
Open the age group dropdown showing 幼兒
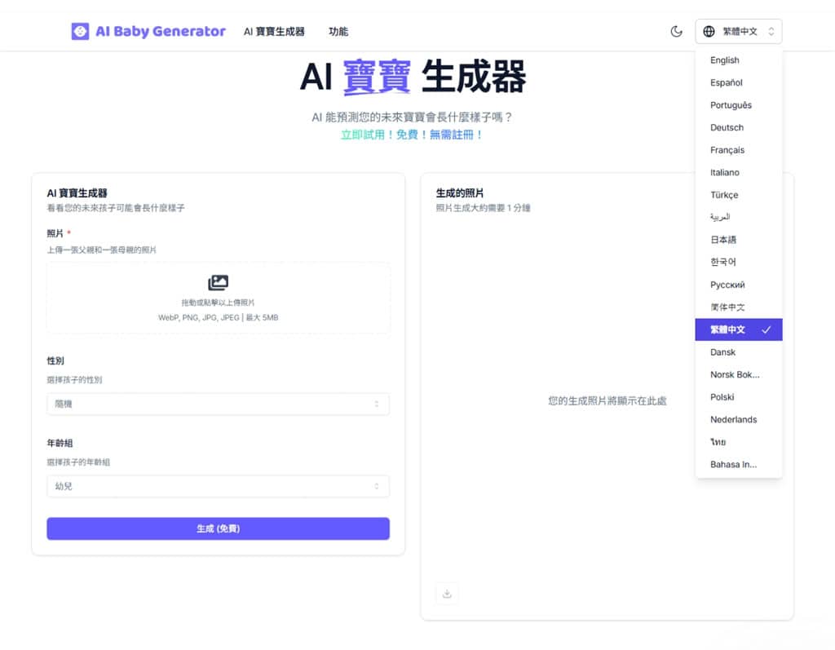click(x=219, y=486)
